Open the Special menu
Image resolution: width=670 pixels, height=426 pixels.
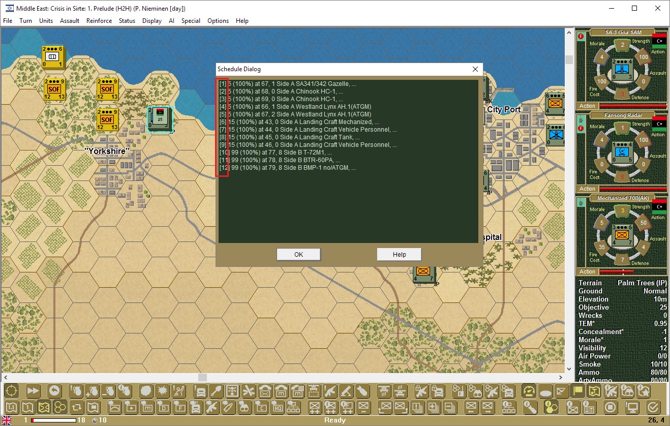191,21
